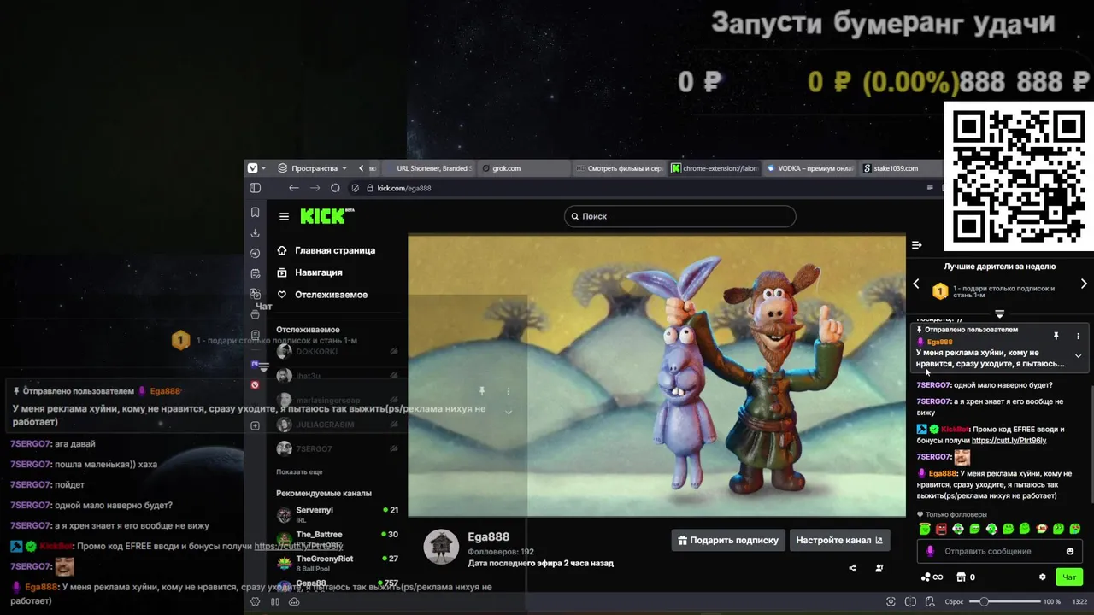Open the emoji picker in chat input
1094x615 pixels.
pos(1069,551)
